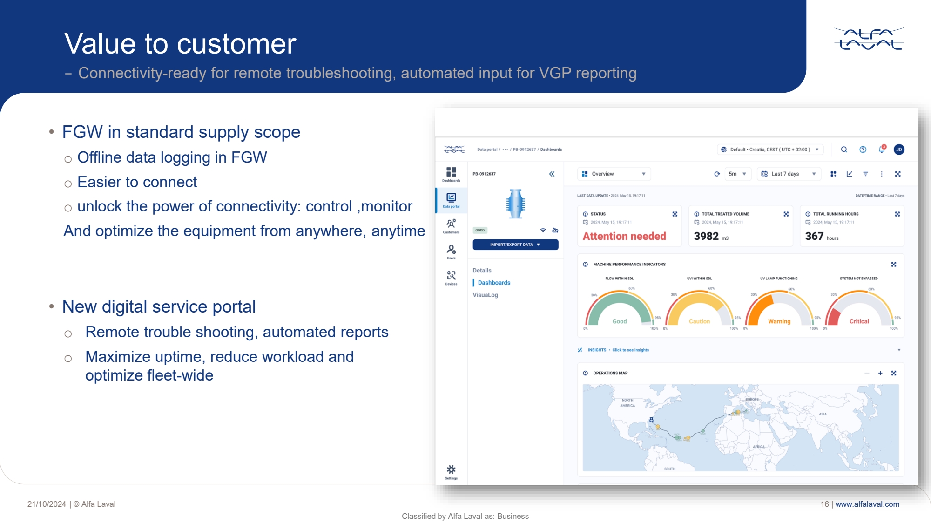The width and height of the screenshot is (931, 524).
Task: Open the Last 7 days range dropdown
Action: click(789, 174)
